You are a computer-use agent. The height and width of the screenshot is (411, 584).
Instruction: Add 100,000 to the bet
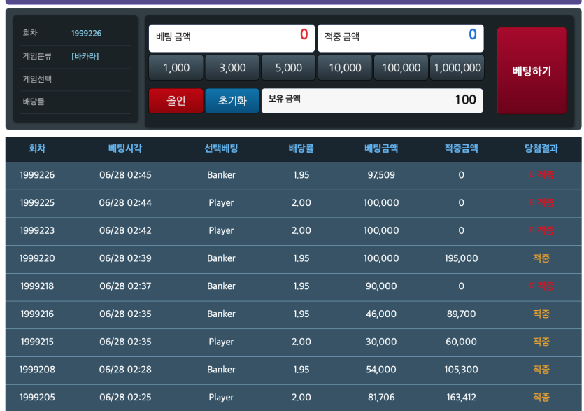point(401,67)
